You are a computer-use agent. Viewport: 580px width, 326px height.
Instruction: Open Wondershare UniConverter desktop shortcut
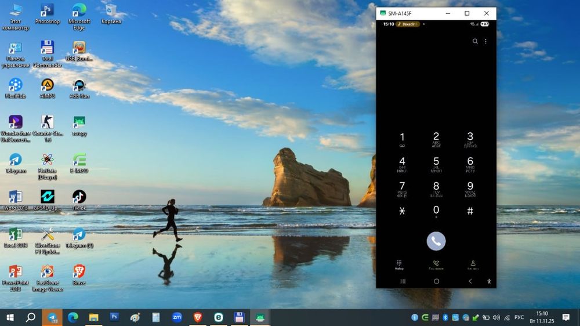pos(16,129)
